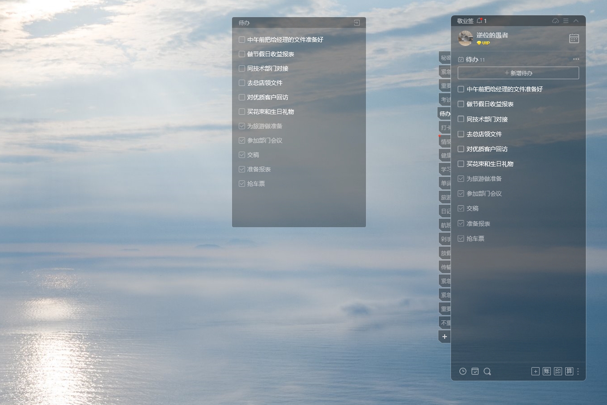Check 买花束和生日礼物 in floating window
The height and width of the screenshot is (405, 607).
click(x=242, y=112)
